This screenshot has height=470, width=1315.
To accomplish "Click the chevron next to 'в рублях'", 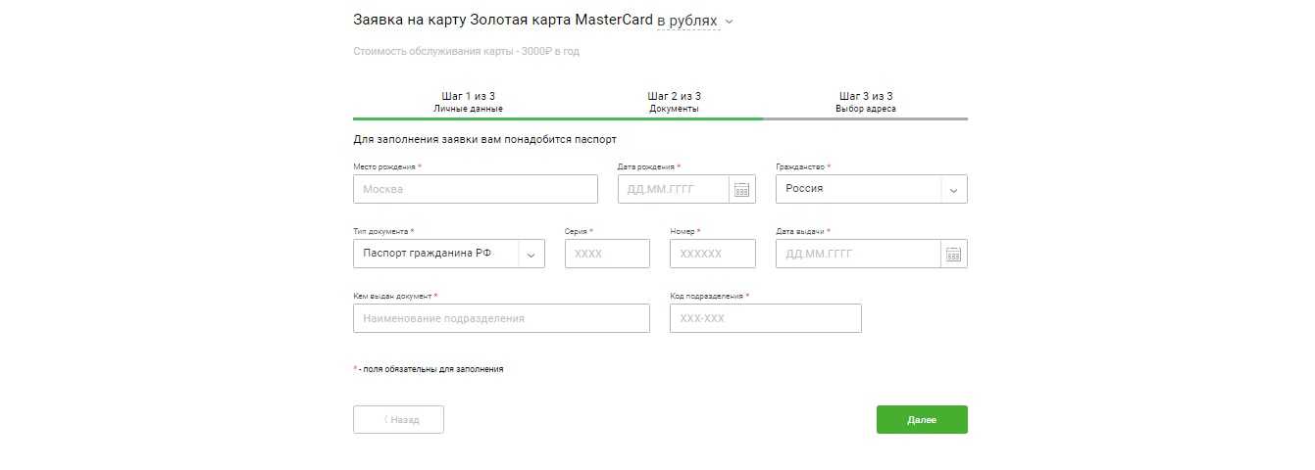I will pos(729,22).
